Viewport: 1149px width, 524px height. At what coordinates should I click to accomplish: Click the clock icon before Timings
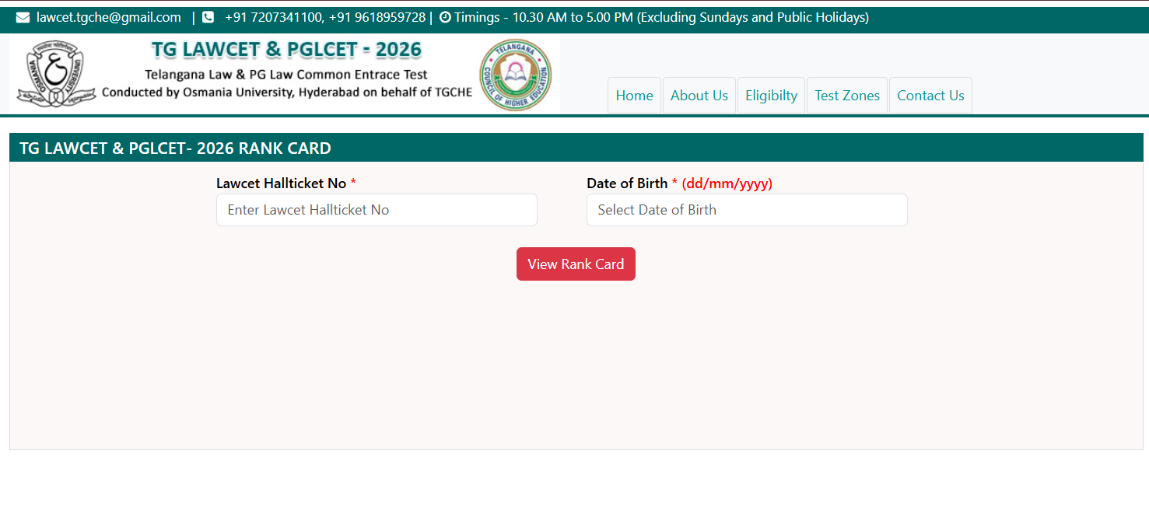coord(445,17)
